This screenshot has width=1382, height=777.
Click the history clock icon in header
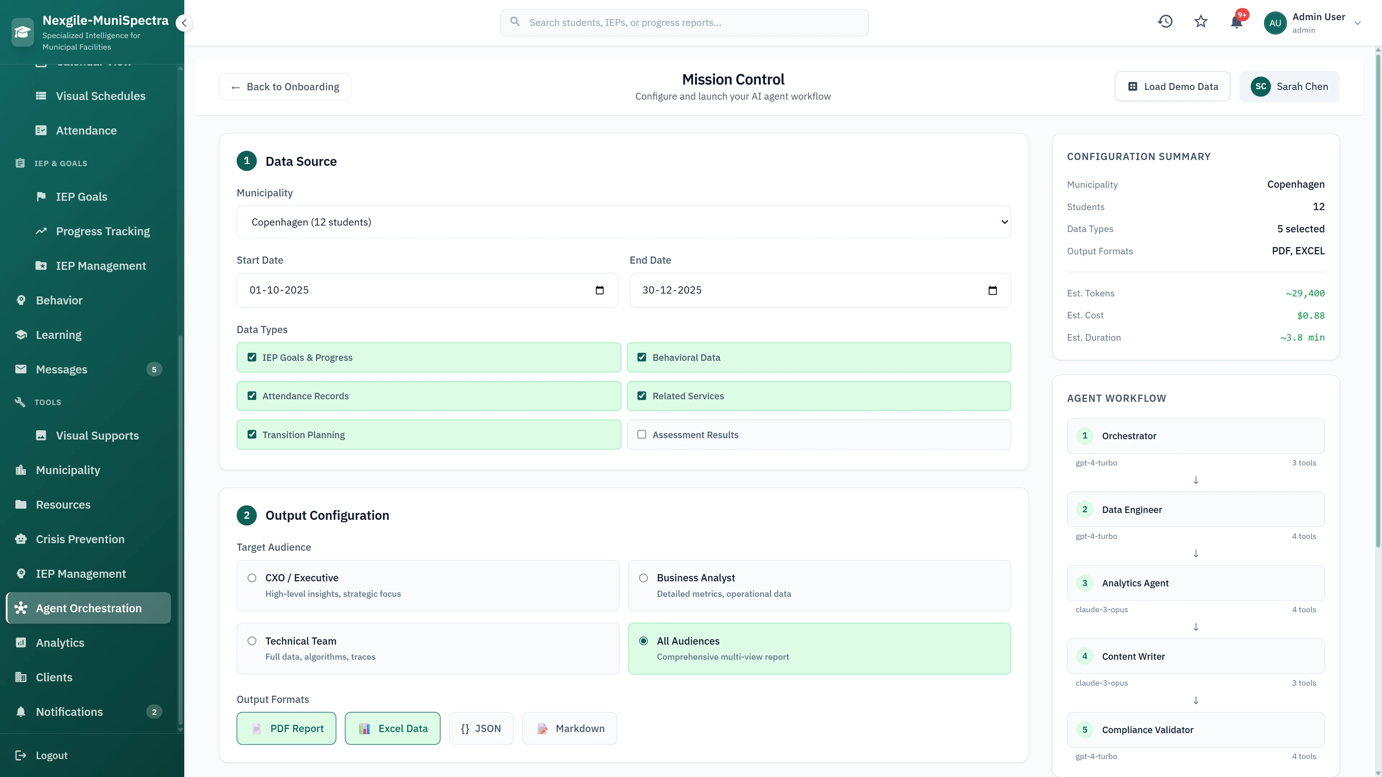[1165, 22]
